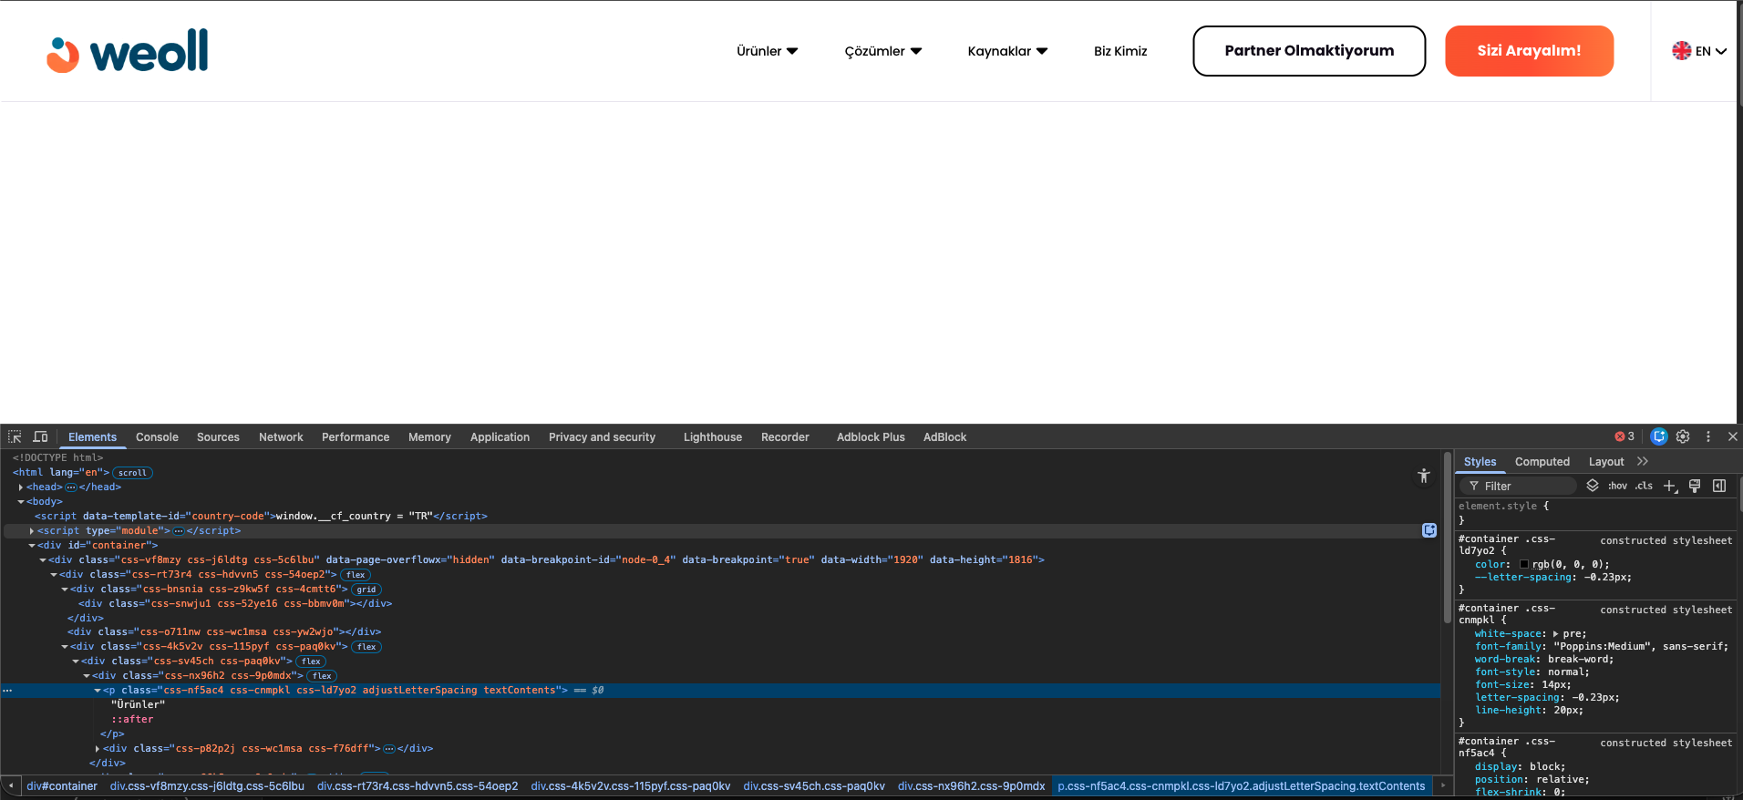1743x800 pixels.
Task: Expand the head element node
Action: [x=21, y=487]
